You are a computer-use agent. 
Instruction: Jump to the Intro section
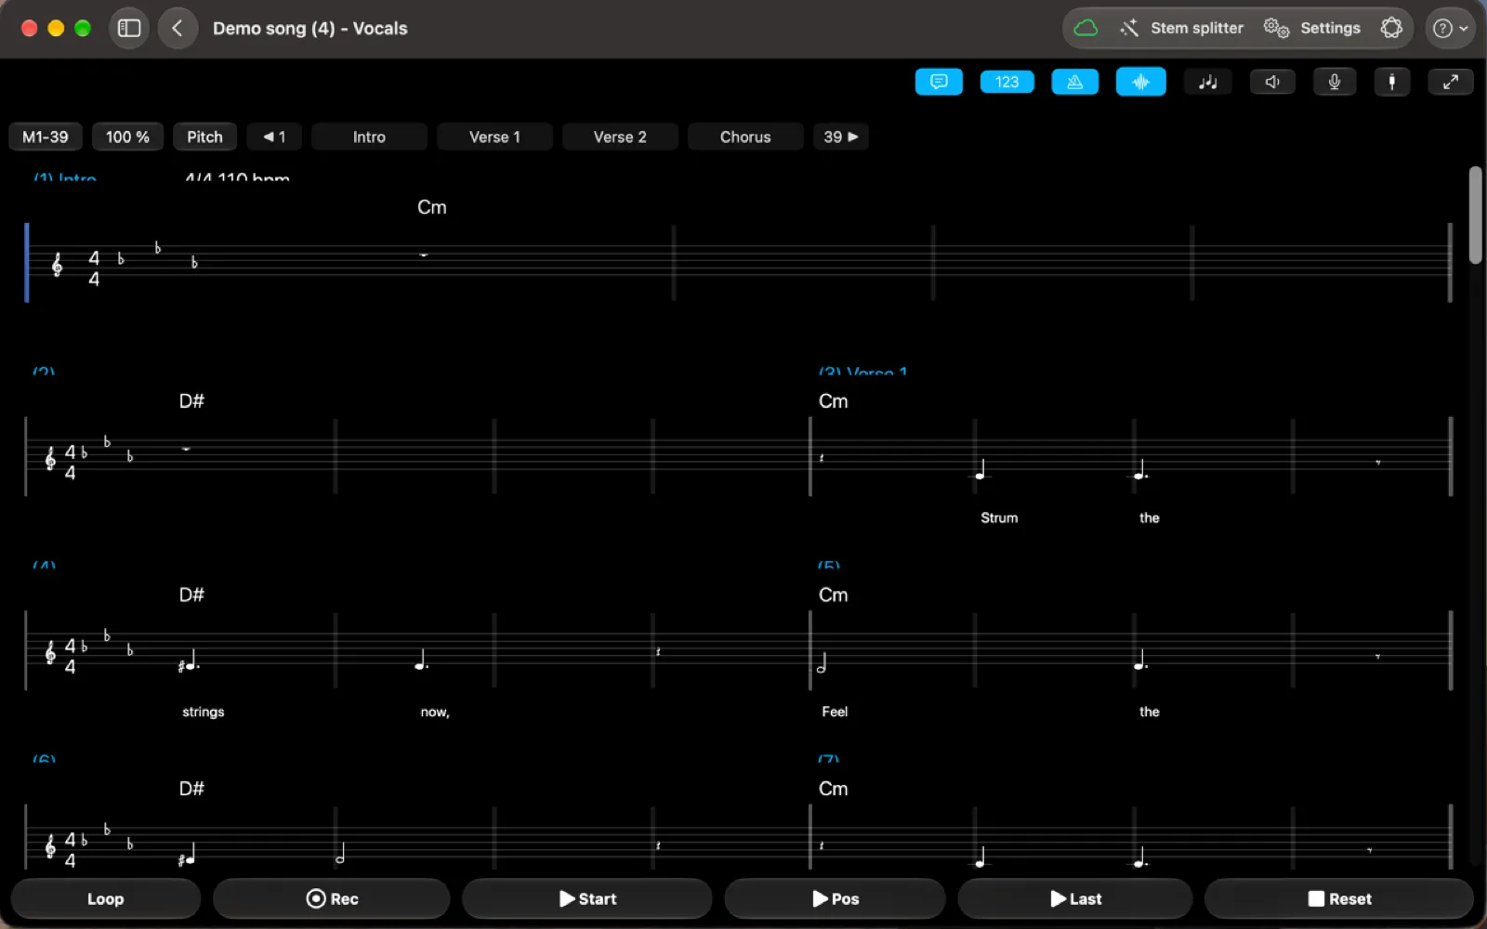[369, 137]
